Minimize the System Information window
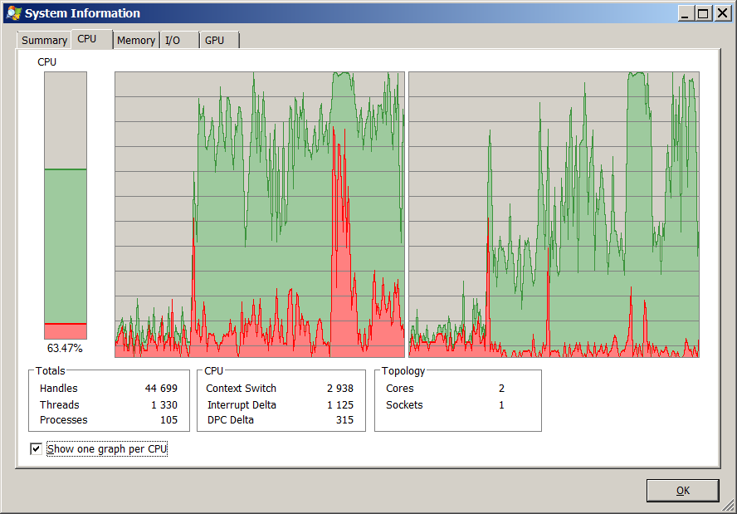Viewport: 737px width, 514px height. (686, 13)
